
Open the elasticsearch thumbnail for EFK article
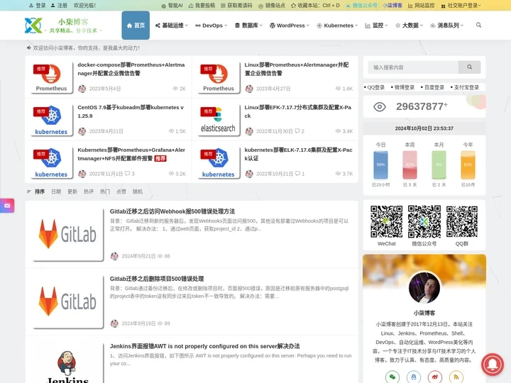click(218, 120)
